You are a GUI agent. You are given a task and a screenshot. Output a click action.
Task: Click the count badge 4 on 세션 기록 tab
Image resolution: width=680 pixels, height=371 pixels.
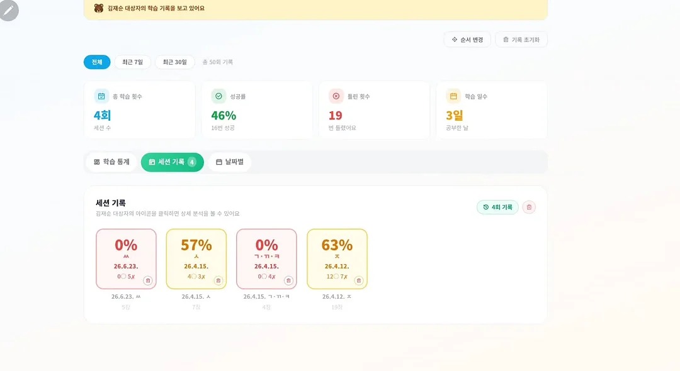191,162
